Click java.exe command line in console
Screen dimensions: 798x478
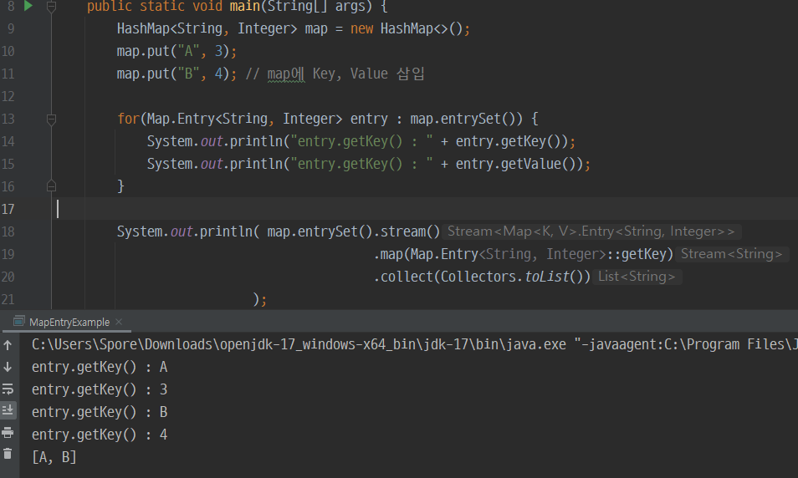point(414,345)
